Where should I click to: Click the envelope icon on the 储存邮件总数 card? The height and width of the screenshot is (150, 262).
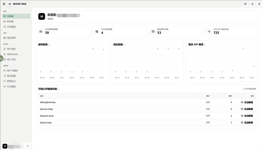tap(153, 31)
